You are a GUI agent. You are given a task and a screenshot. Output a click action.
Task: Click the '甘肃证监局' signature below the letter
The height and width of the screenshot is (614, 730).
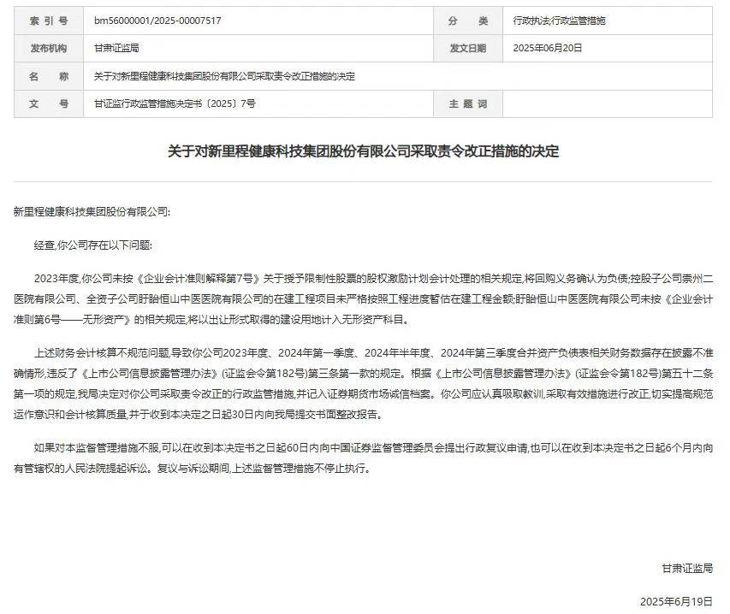click(x=687, y=569)
